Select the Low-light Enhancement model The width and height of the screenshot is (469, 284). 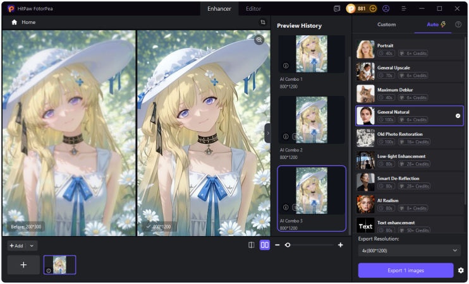(409, 160)
